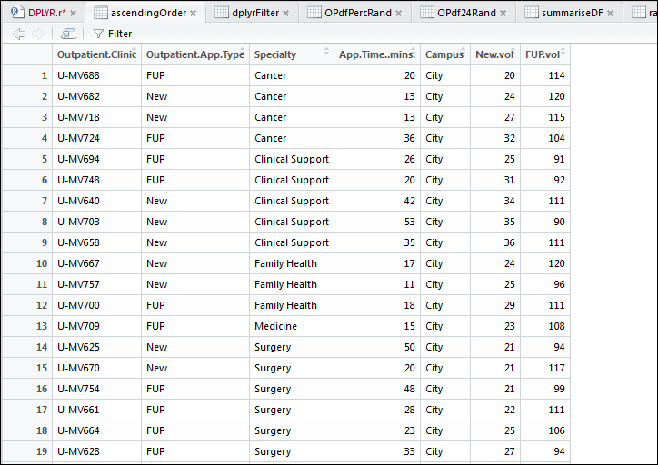The width and height of the screenshot is (658, 465).
Task: Click the show in new window icon
Action: [x=69, y=34]
